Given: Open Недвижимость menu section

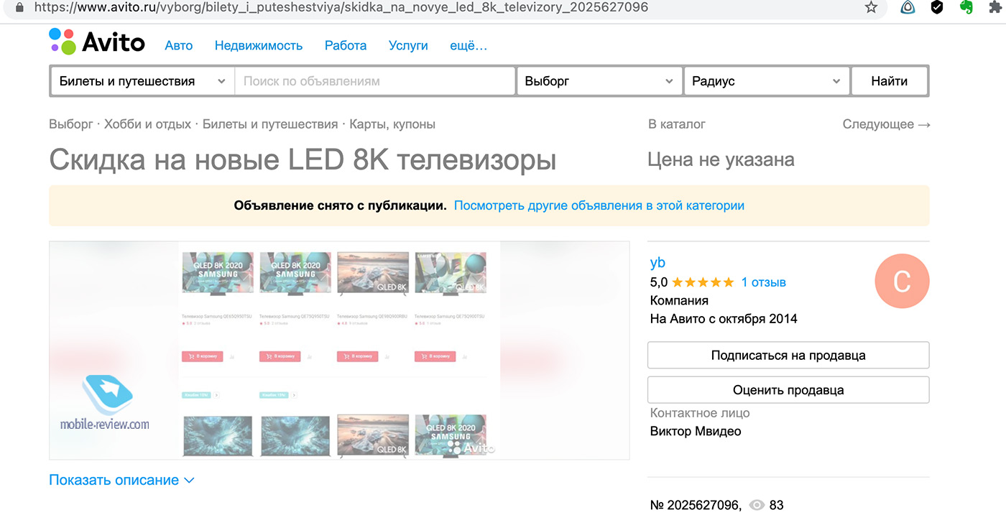Looking at the screenshot, I should pos(259,45).
